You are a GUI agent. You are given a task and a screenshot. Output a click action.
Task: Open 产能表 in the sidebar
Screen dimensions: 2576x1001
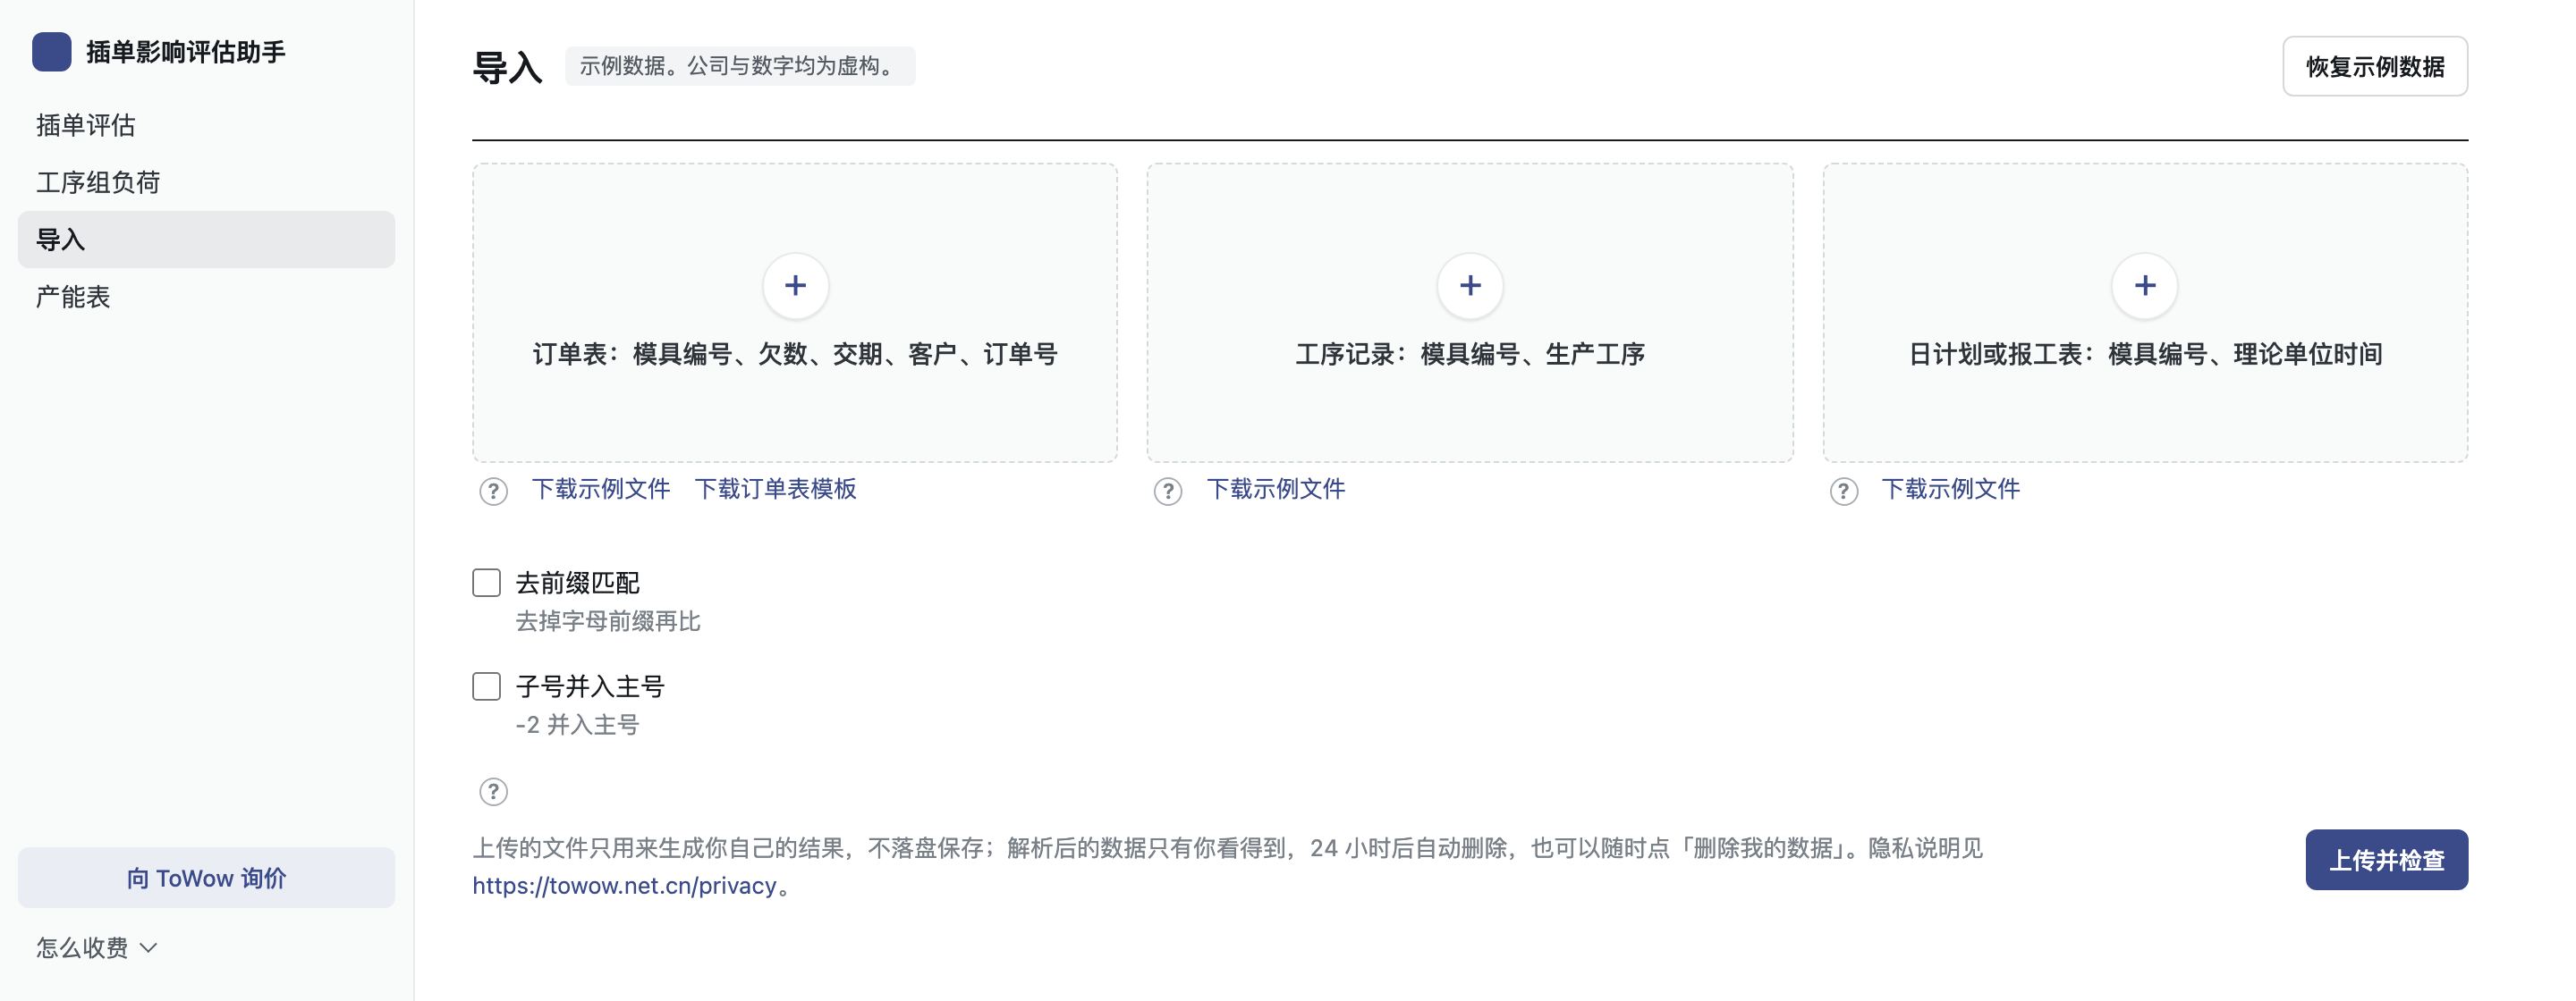point(206,297)
